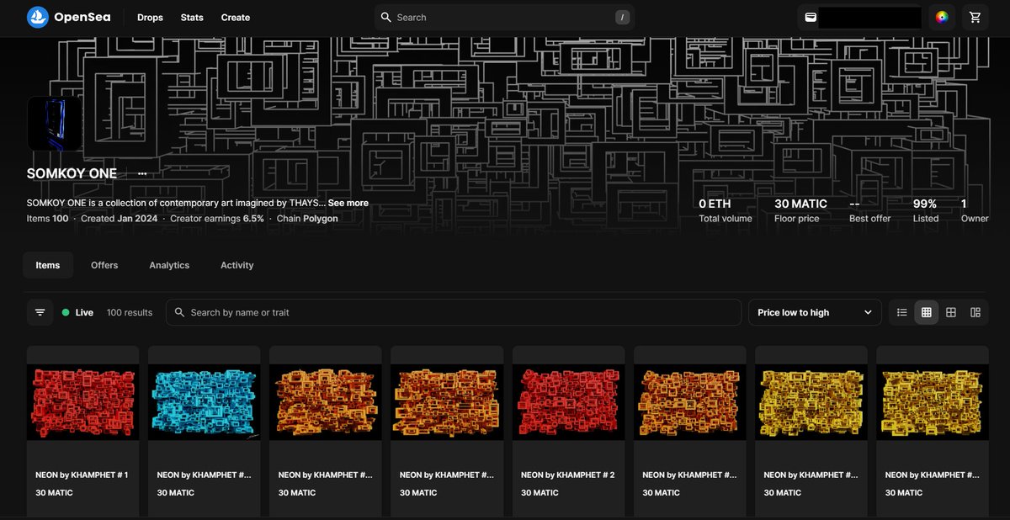
Task: Click See more in collection description
Action: [x=348, y=203]
